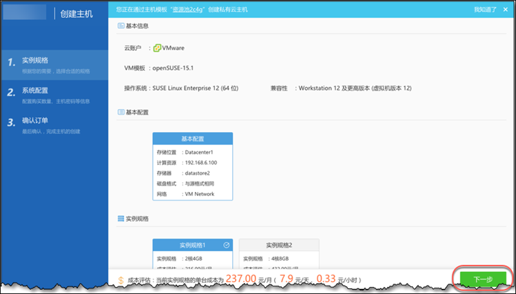Select the 基本配置 card header
516x294 pixels.
[192, 139]
